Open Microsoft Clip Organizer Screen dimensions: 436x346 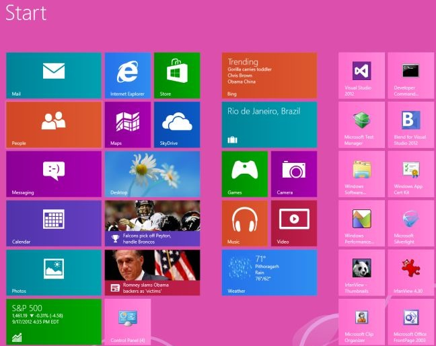coord(361,322)
